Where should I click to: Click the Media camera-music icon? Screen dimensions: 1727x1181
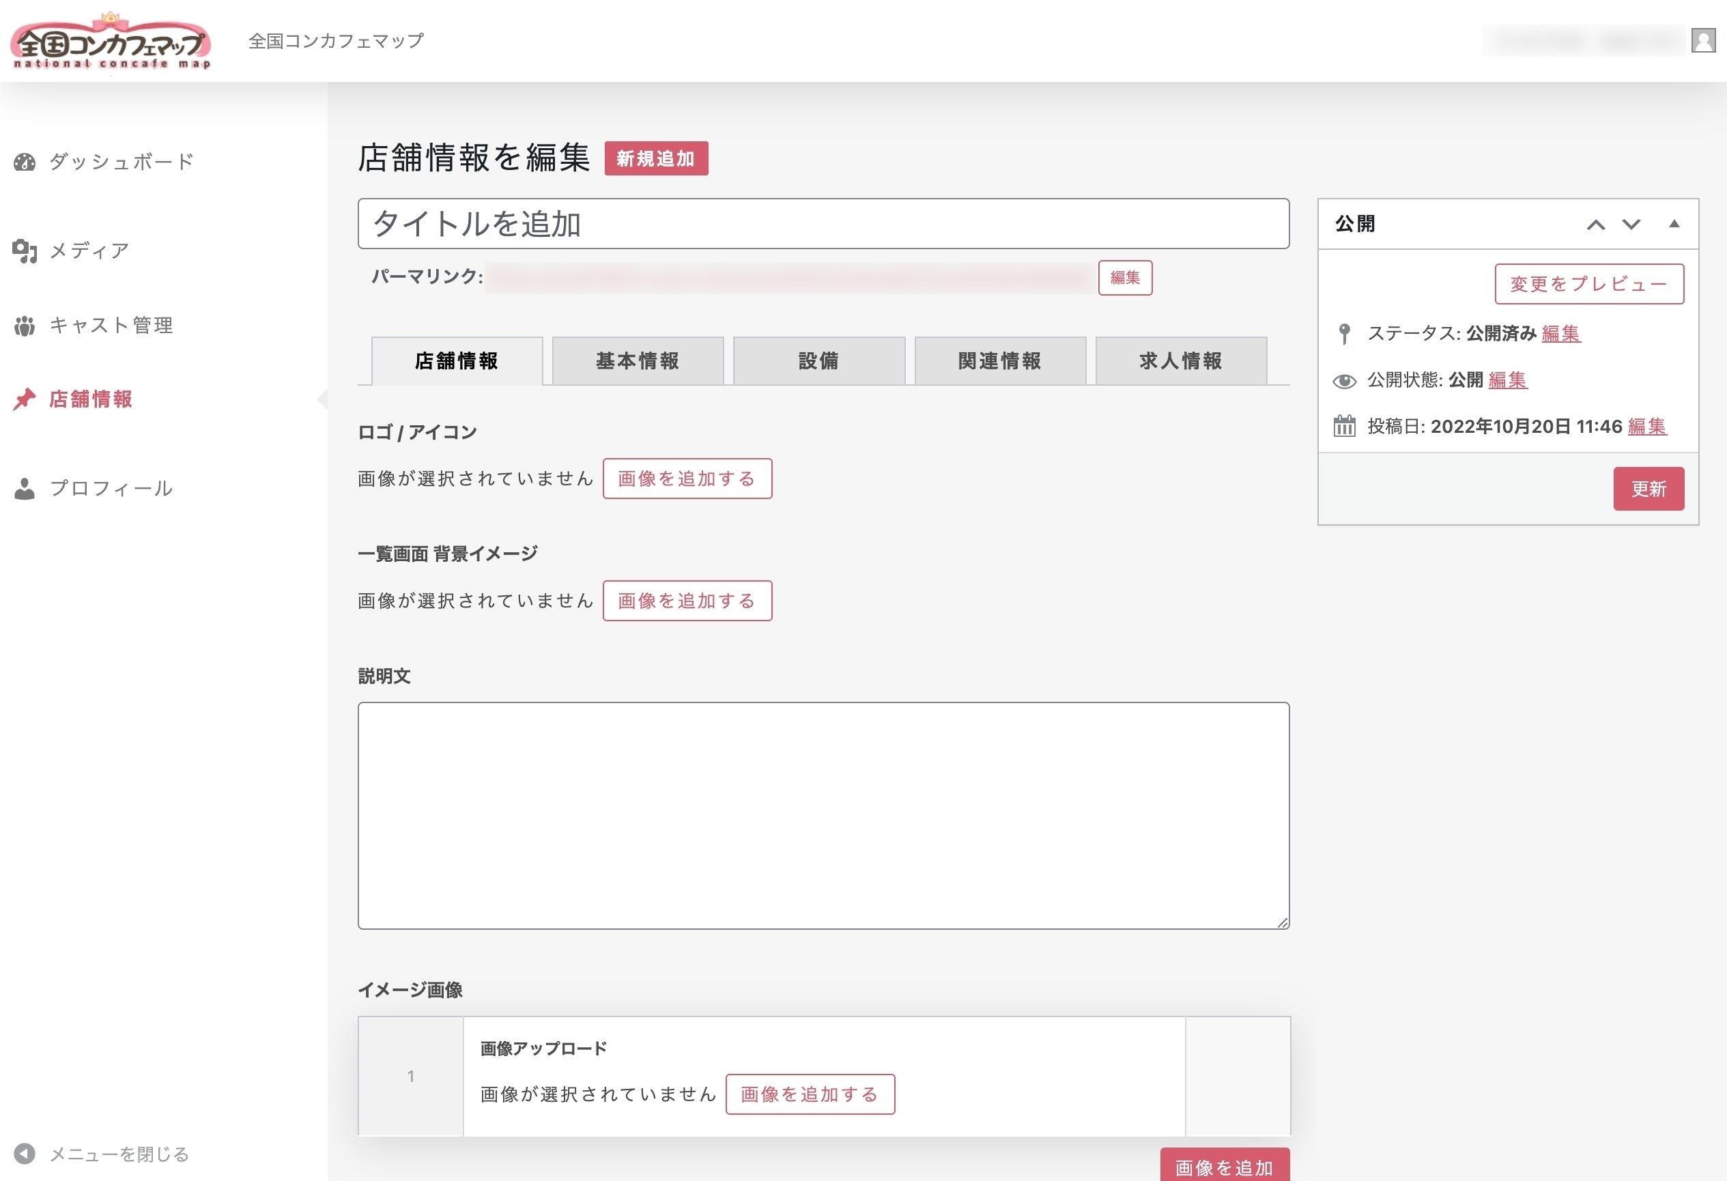(25, 251)
